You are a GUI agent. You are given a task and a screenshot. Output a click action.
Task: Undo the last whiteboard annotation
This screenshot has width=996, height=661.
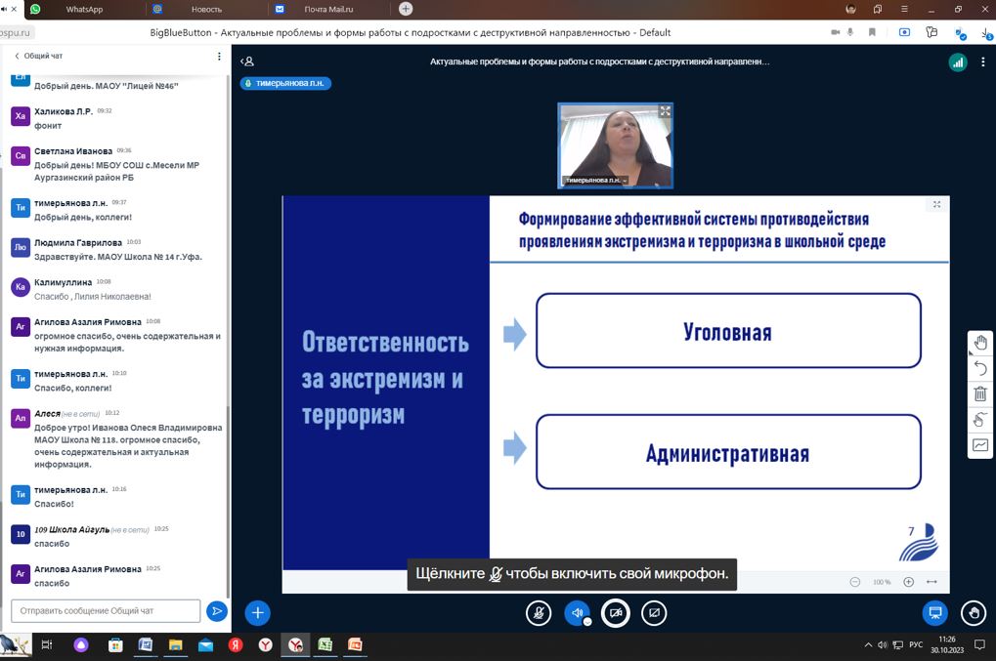coord(980,368)
